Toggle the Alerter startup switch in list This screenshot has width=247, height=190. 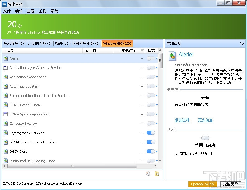click(151, 58)
